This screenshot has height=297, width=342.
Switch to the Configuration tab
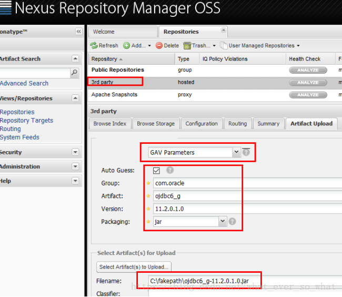point(202,124)
